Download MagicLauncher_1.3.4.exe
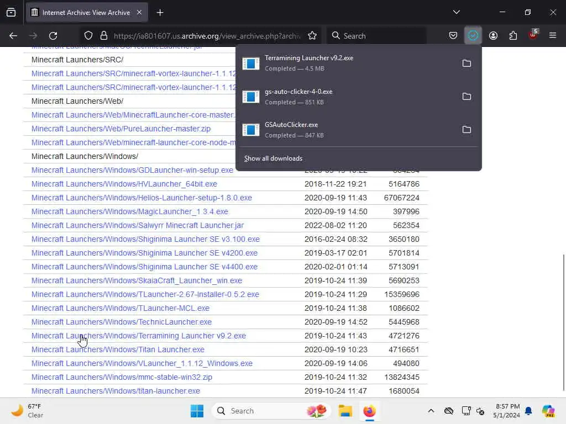The image size is (566, 424). tap(129, 211)
